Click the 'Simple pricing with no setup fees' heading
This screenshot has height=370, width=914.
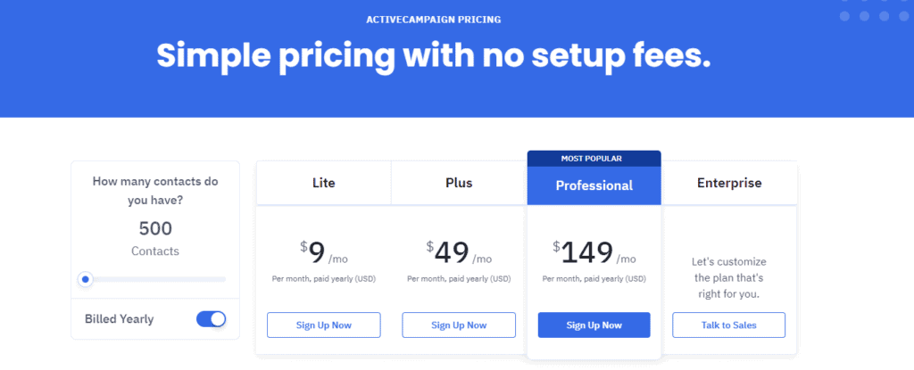pyautogui.click(x=434, y=56)
